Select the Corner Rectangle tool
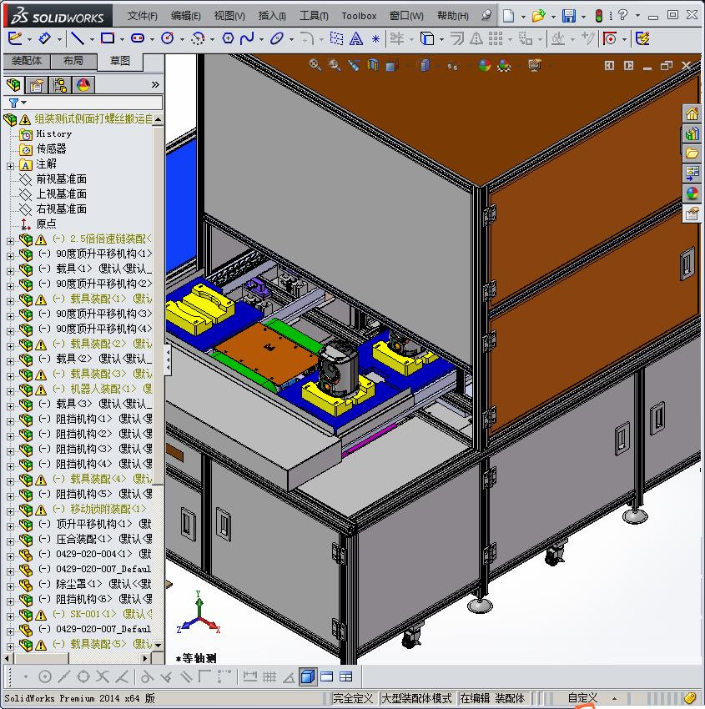Image resolution: width=705 pixels, height=709 pixels. [107, 38]
